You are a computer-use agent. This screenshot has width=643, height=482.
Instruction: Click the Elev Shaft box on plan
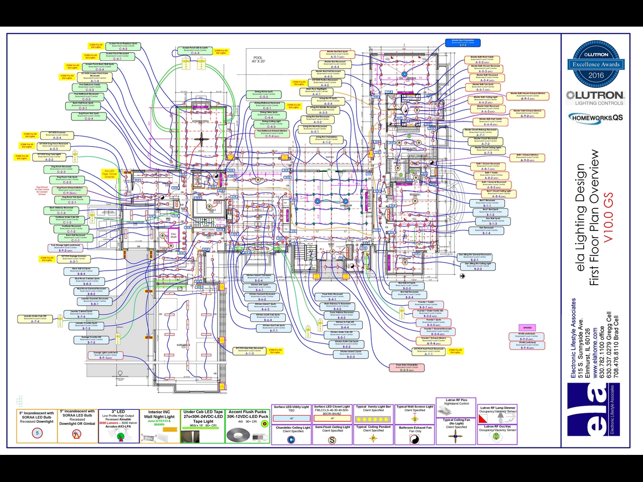coord(174,236)
